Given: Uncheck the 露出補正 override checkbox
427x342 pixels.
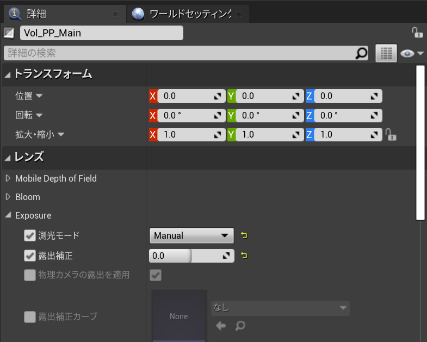Looking at the screenshot, I should click(30, 256).
